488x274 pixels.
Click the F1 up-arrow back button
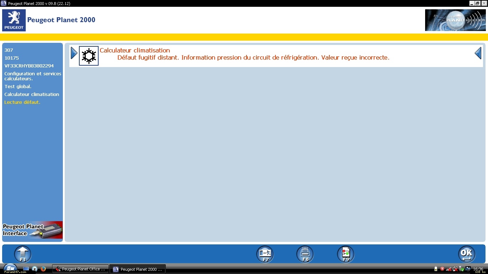click(x=23, y=254)
